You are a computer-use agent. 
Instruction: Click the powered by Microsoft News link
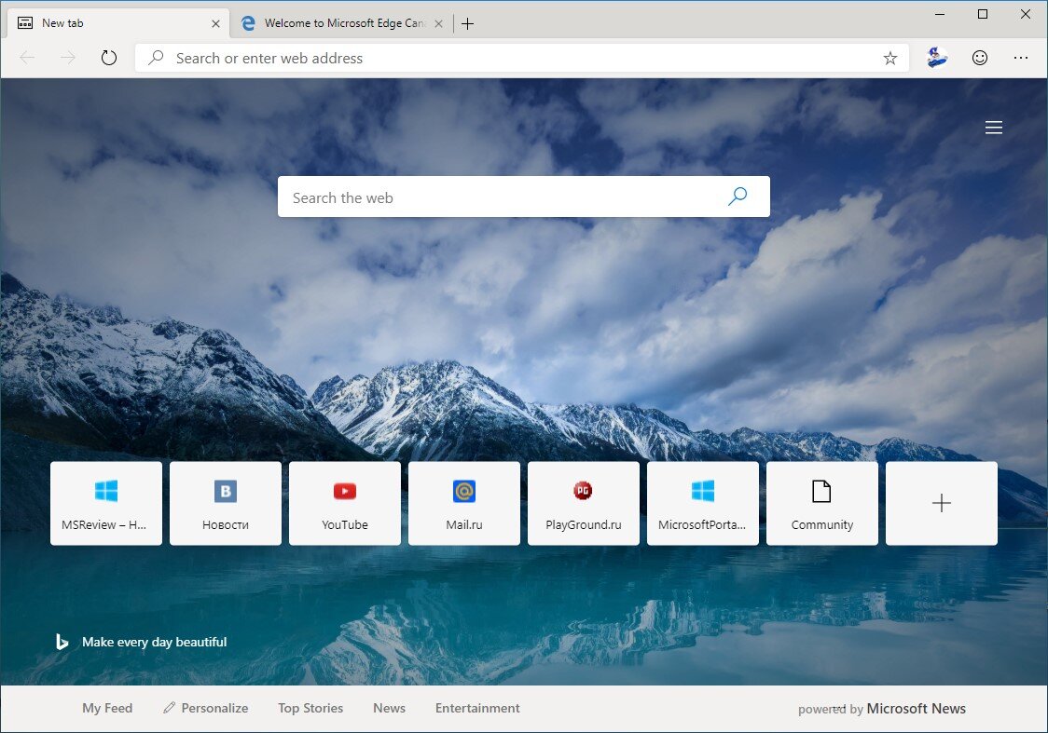pos(882,709)
